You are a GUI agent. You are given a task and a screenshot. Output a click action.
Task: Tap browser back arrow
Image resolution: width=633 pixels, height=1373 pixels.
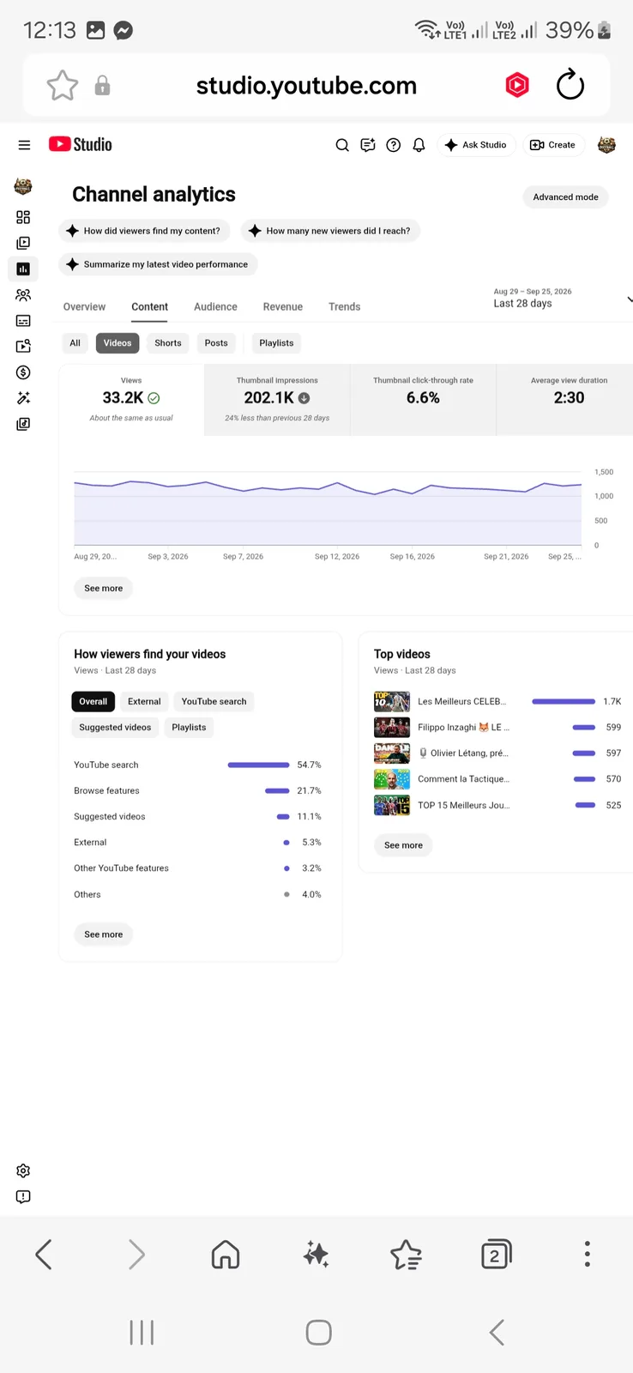point(44,1255)
